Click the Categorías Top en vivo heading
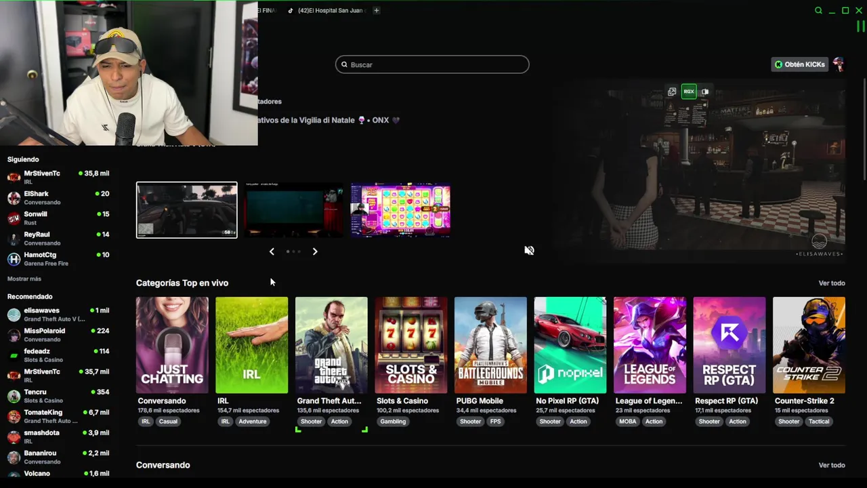Screen dimensions: 867x488 pos(182,283)
